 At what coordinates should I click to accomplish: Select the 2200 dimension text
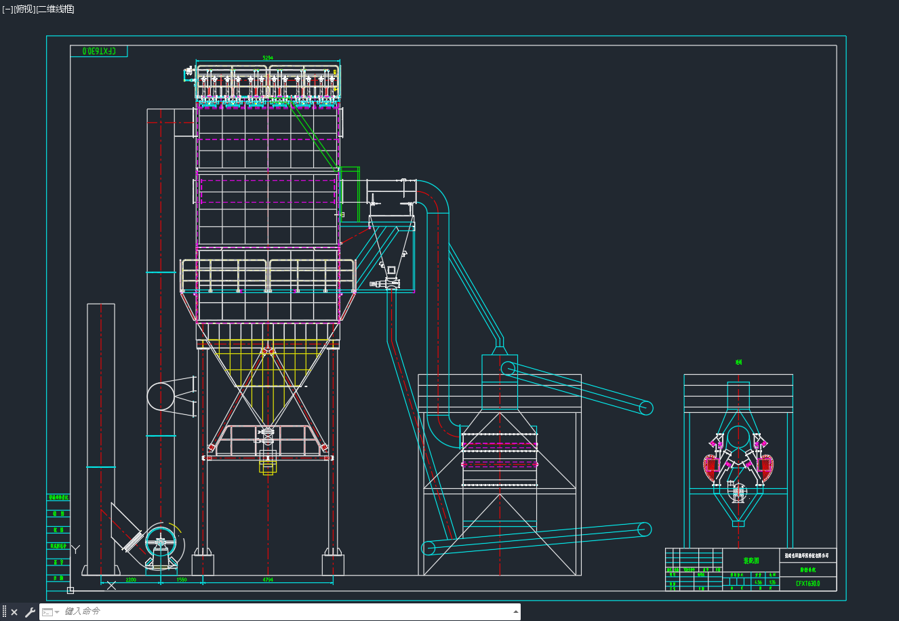point(131,580)
